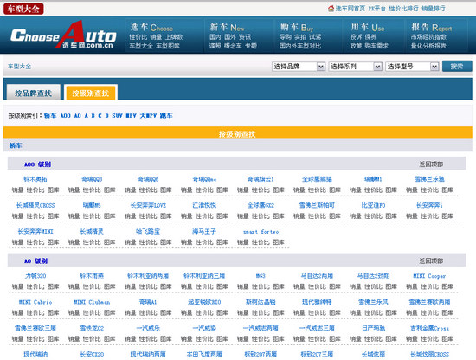The image size is (476, 360).
Task: Open the 雪佛兰乐驰 car model link
Action: pos(429,179)
